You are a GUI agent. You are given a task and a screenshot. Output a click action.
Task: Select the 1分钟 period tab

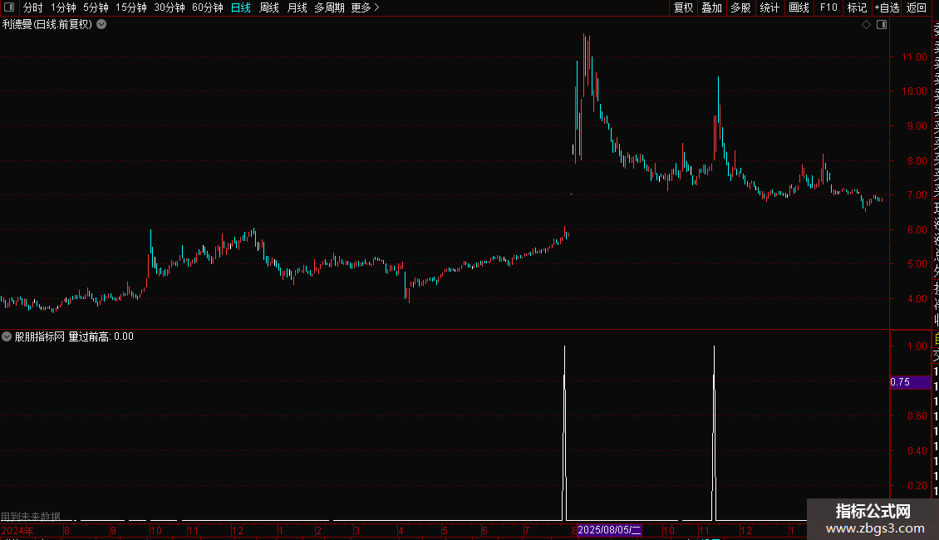click(x=63, y=7)
